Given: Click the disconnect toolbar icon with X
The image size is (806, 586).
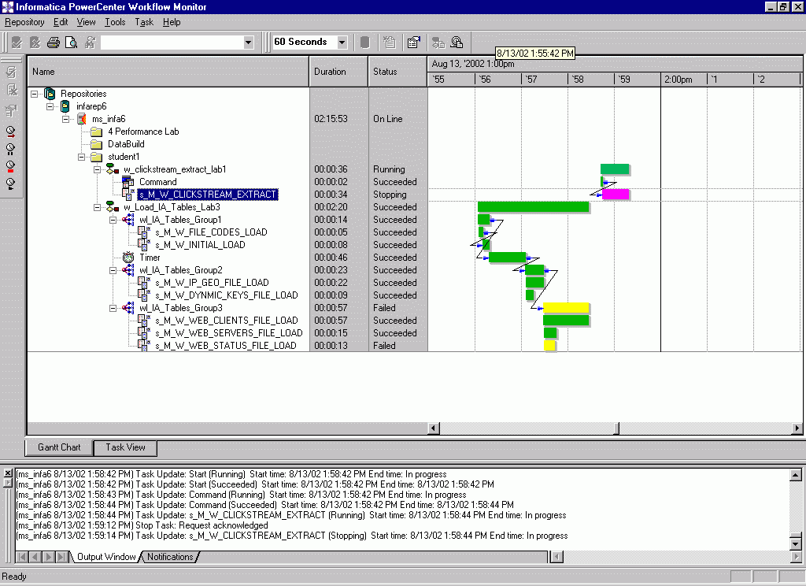Looking at the screenshot, I should pos(35,43).
